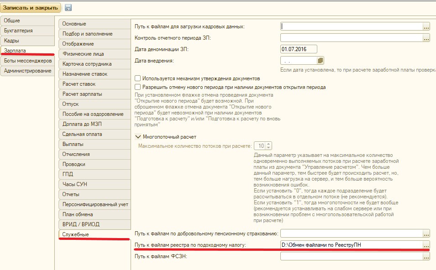Open the Боты мессенджеров tab
This screenshot has height=270, width=436.
tap(27, 61)
